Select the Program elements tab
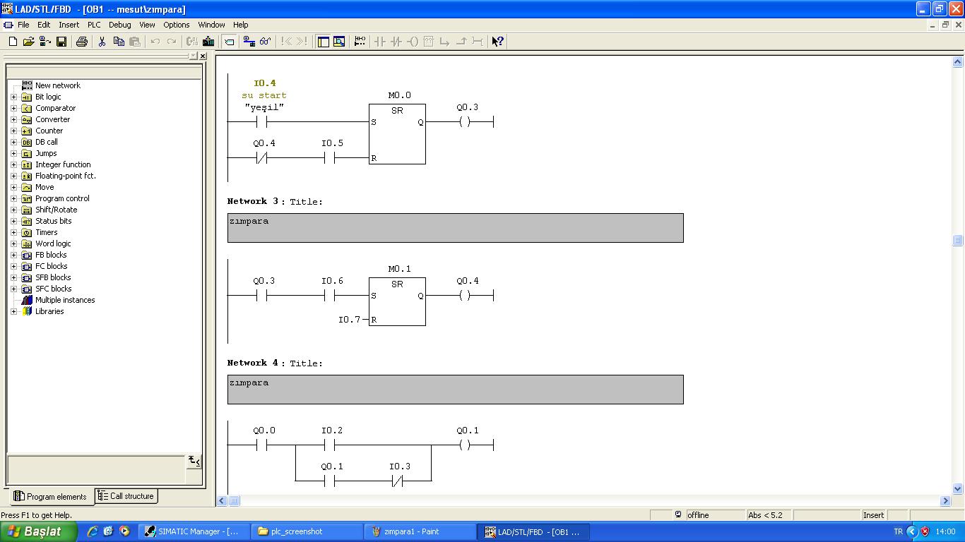This screenshot has width=965, height=542. point(50,496)
